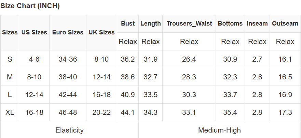The width and height of the screenshot is (301, 138).
Task: Click the Size Chart (INCH) heading
Action: tap(30, 6)
